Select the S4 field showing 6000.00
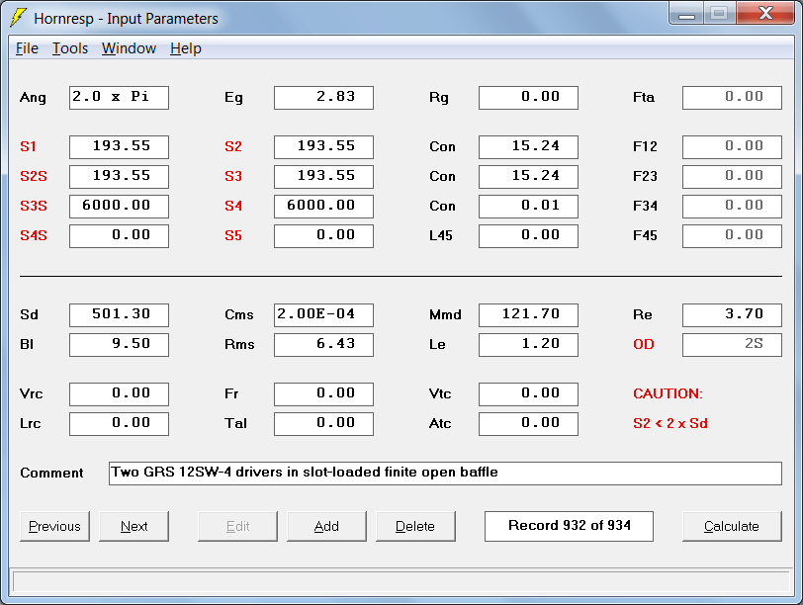Viewport: 803px width, 605px height. click(x=323, y=207)
